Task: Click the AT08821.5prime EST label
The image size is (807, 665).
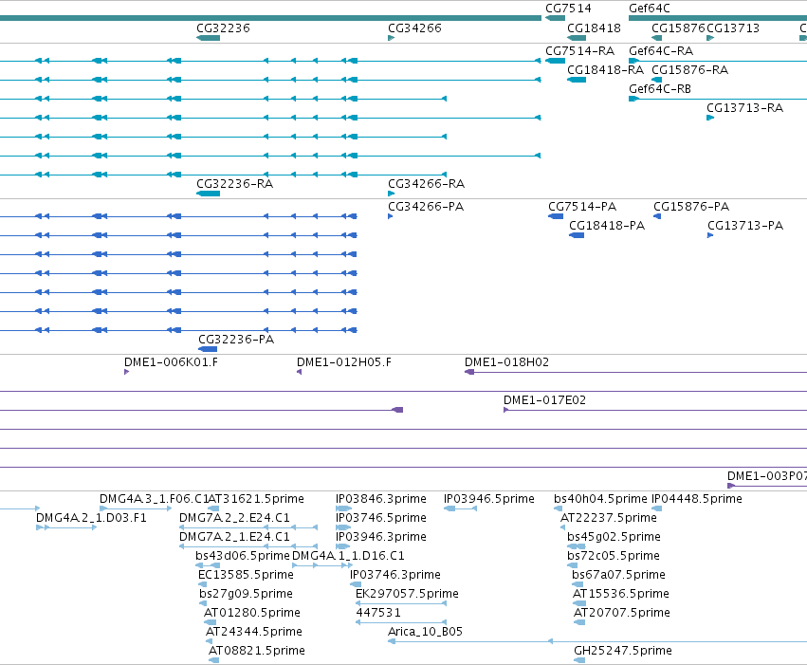Action: (256, 651)
